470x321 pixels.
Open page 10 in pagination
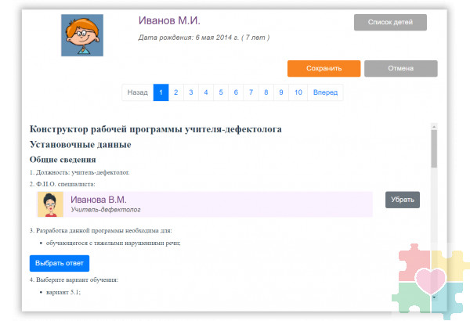click(x=297, y=92)
